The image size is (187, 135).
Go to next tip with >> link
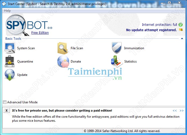click(182, 111)
